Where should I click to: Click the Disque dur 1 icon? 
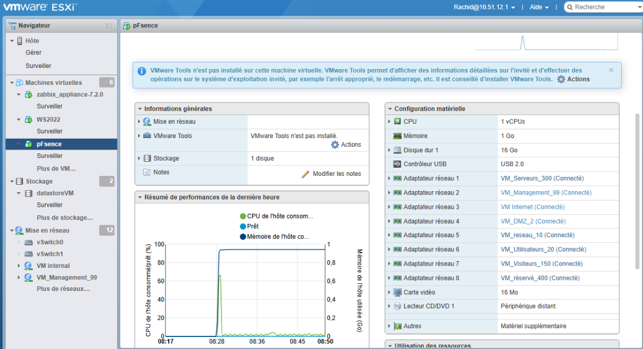(x=397, y=150)
